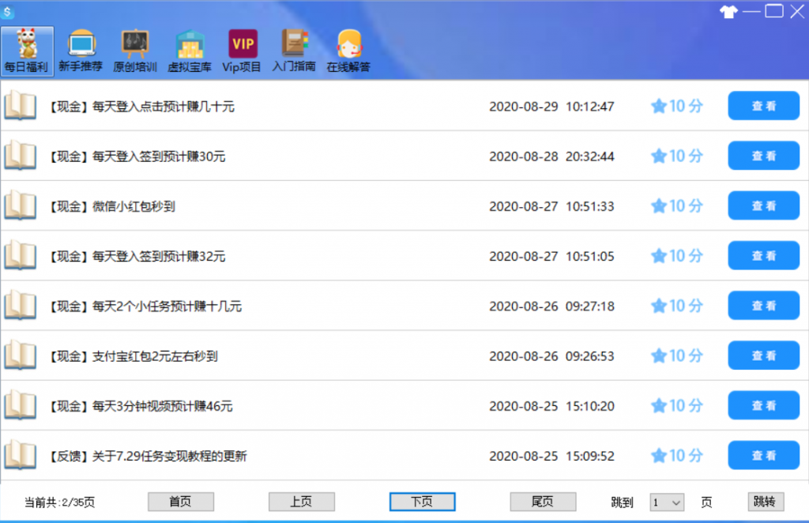Select title 【现金】每天登入签到预计赚30元
The width and height of the screenshot is (809, 523).
pyautogui.click(x=137, y=156)
